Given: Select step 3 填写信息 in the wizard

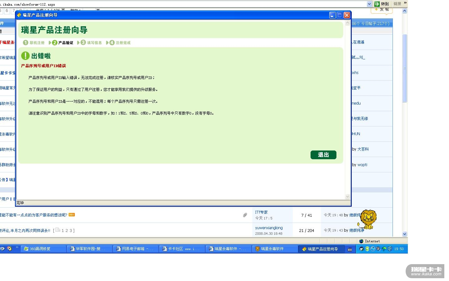Looking at the screenshot, I should point(91,43).
